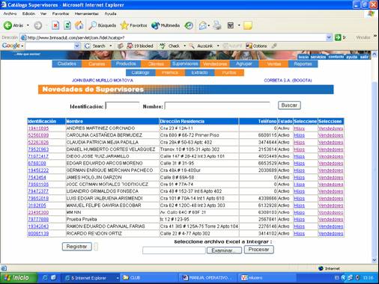The image size is (379, 284).
Task: Click the yellow note toolbar icon
Action: point(248,25)
